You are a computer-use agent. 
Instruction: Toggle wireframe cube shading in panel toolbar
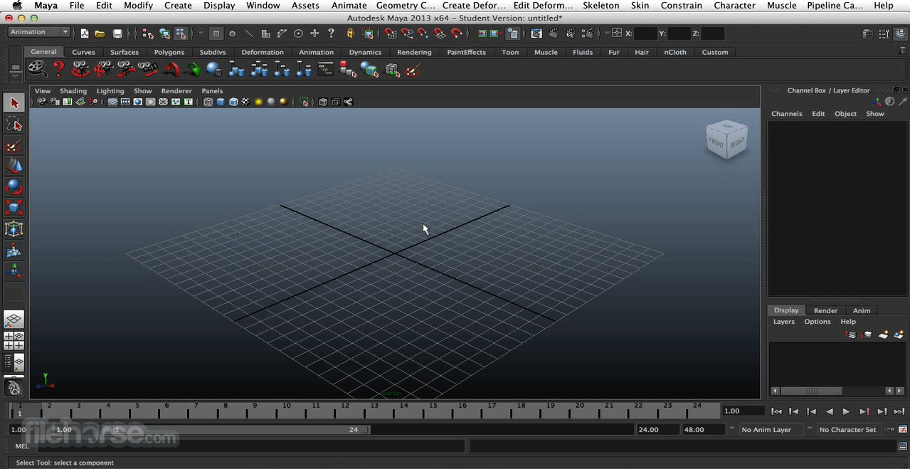click(208, 102)
